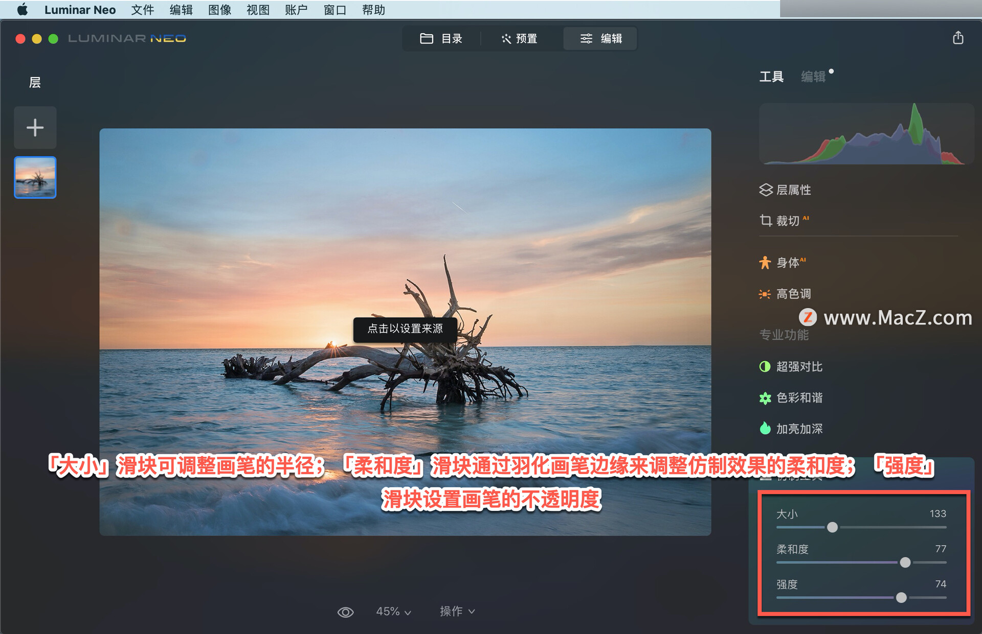This screenshot has height=634, width=982.
Task: Switch to the 预置 presets tab
Action: tap(519, 39)
